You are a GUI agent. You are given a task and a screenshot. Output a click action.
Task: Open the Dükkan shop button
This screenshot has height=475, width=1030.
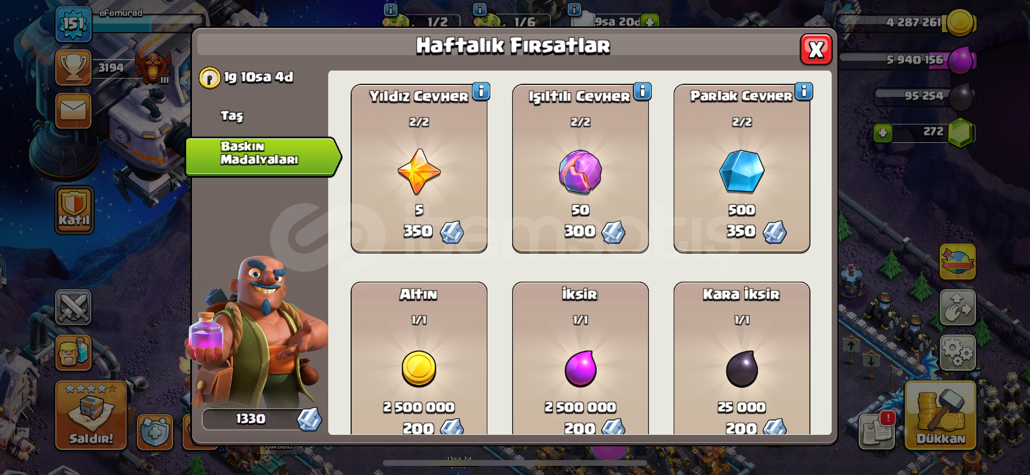pos(940,415)
